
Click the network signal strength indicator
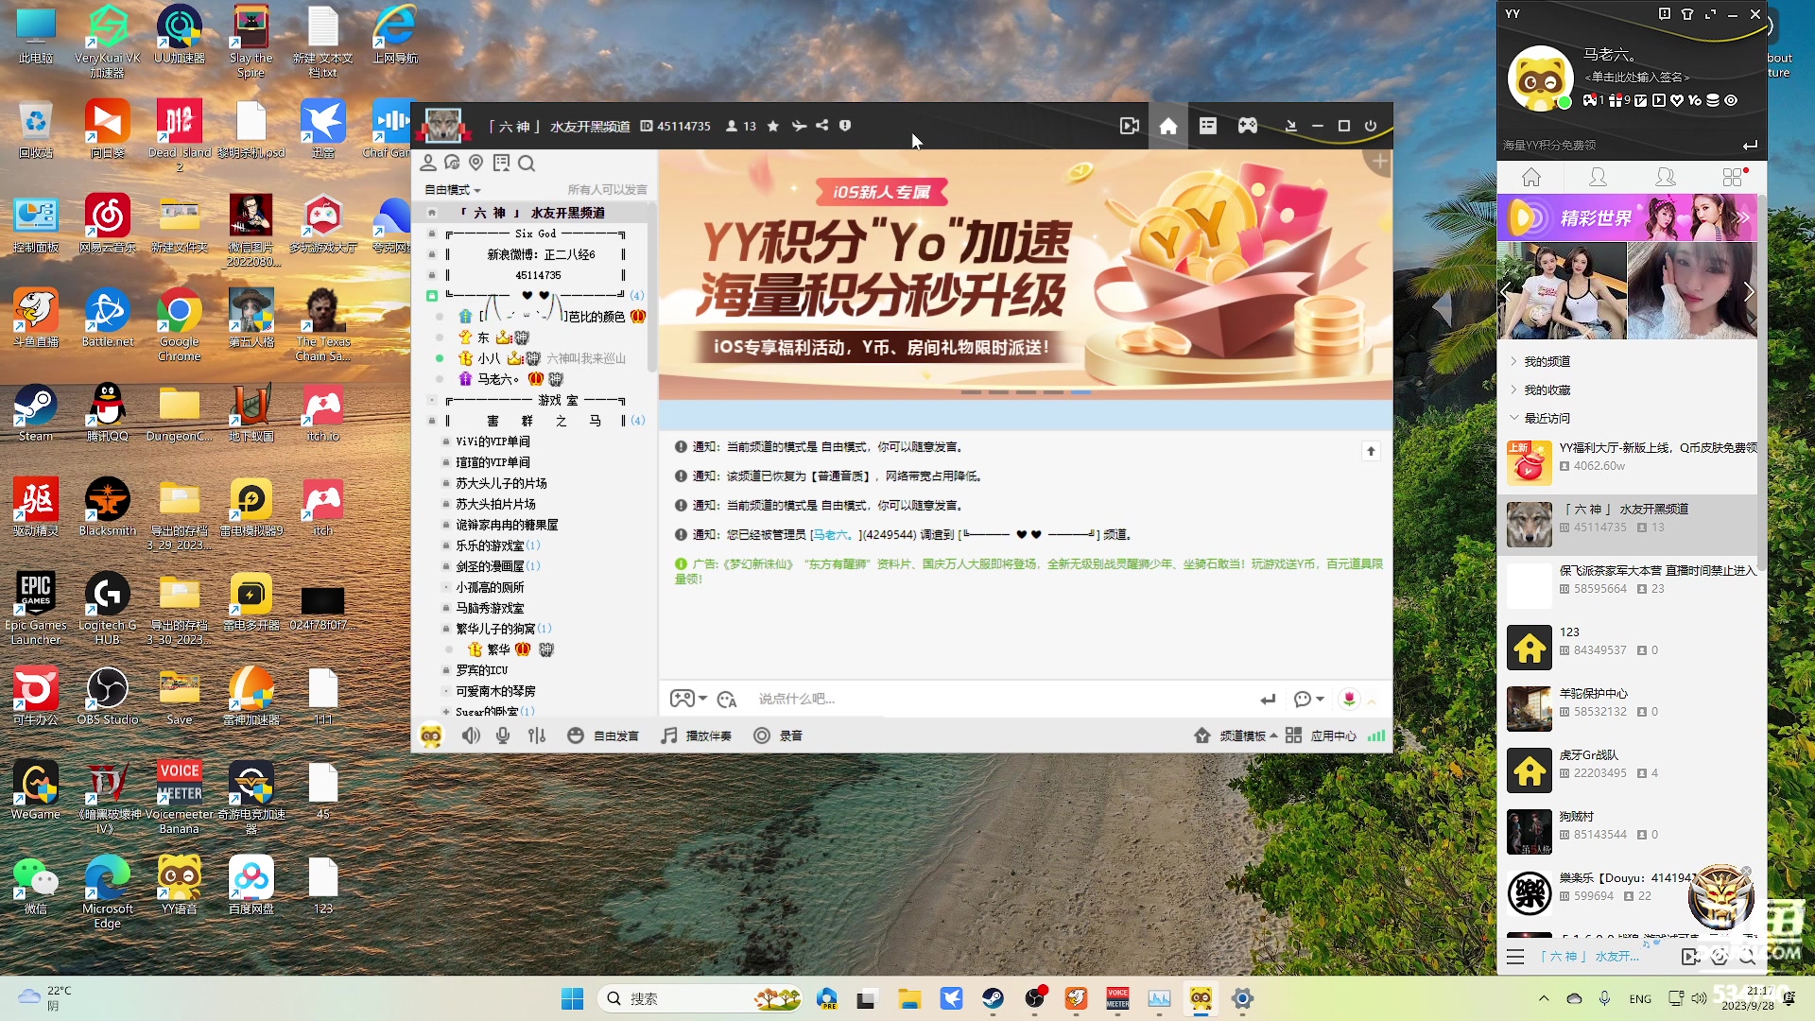(1376, 735)
